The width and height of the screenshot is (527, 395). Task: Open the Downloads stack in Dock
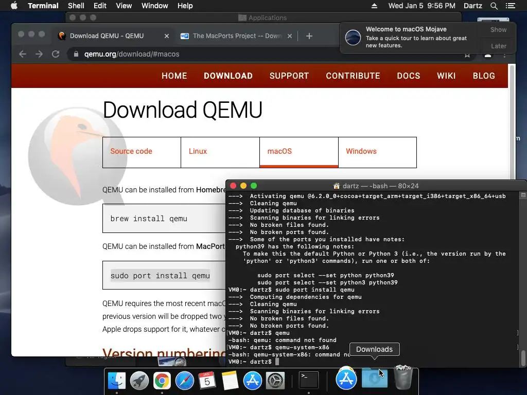375,378
